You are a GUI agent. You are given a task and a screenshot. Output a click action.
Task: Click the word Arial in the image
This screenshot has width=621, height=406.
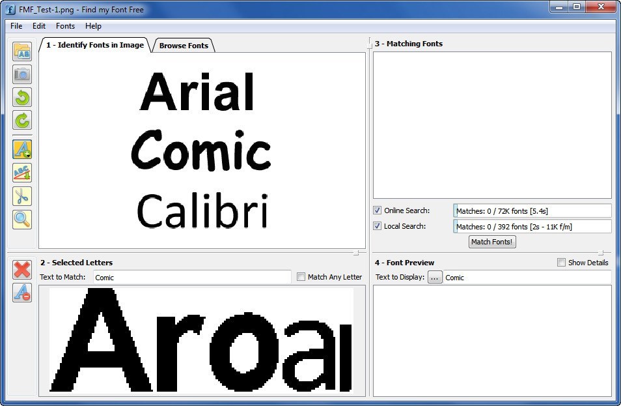tap(197, 92)
